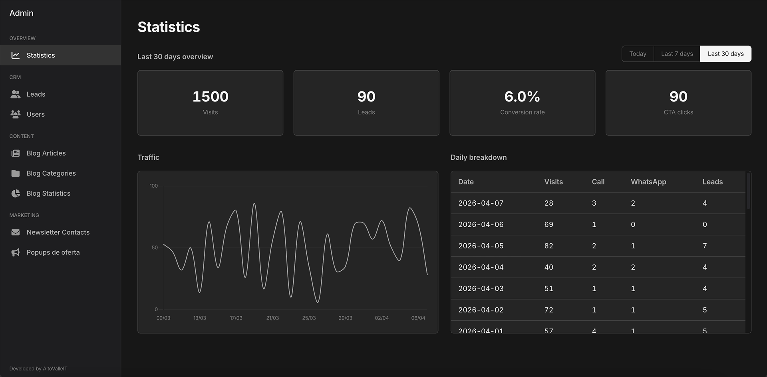Click the Newsletter Contacts envelope icon
767x377 pixels.
coord(16,232)
